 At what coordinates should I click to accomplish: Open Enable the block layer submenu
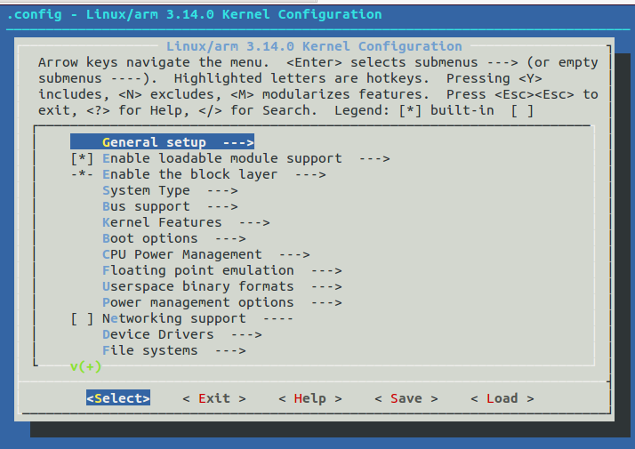point(214,174)
